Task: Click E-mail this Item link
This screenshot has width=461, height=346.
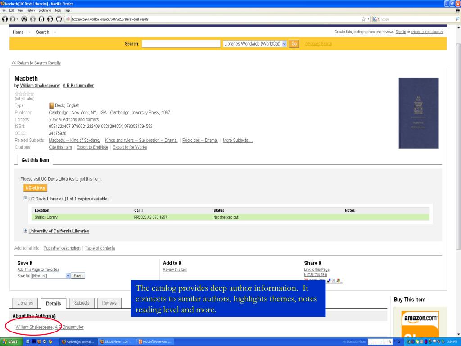Action: click(x=316, y=274)
